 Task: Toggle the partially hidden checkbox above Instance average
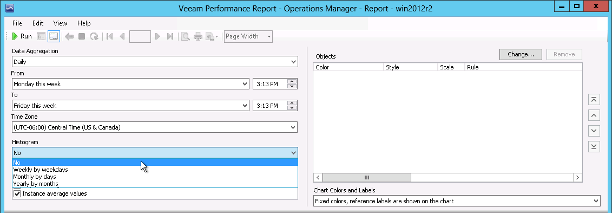tap(17, 188)
